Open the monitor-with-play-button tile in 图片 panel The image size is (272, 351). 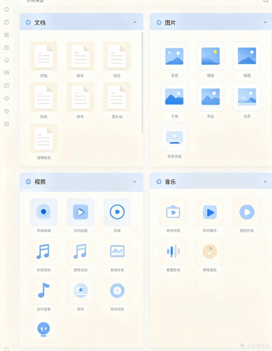tap(174, 137)
